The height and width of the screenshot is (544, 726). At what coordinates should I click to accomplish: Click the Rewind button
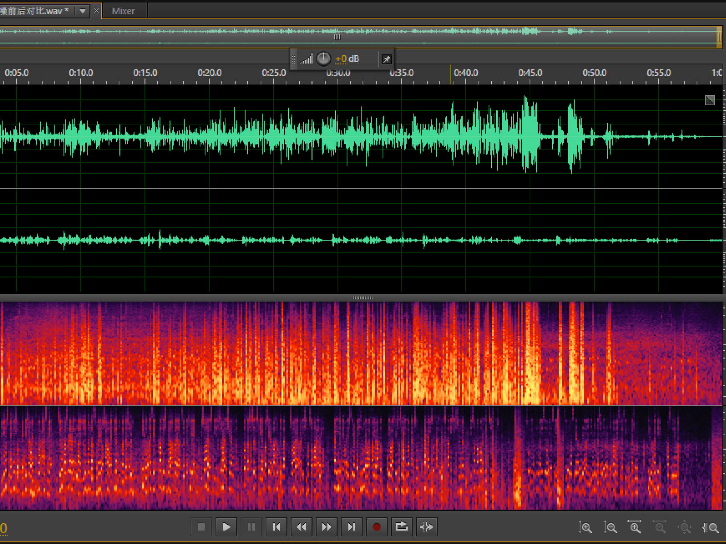[x=301, y=527]
